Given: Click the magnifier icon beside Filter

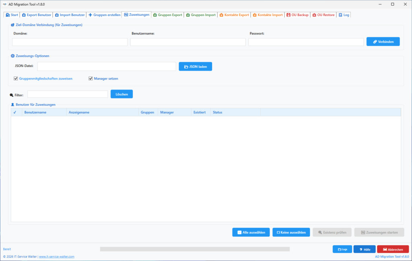Looking at the screenshot, I should (x=11, y=95).
